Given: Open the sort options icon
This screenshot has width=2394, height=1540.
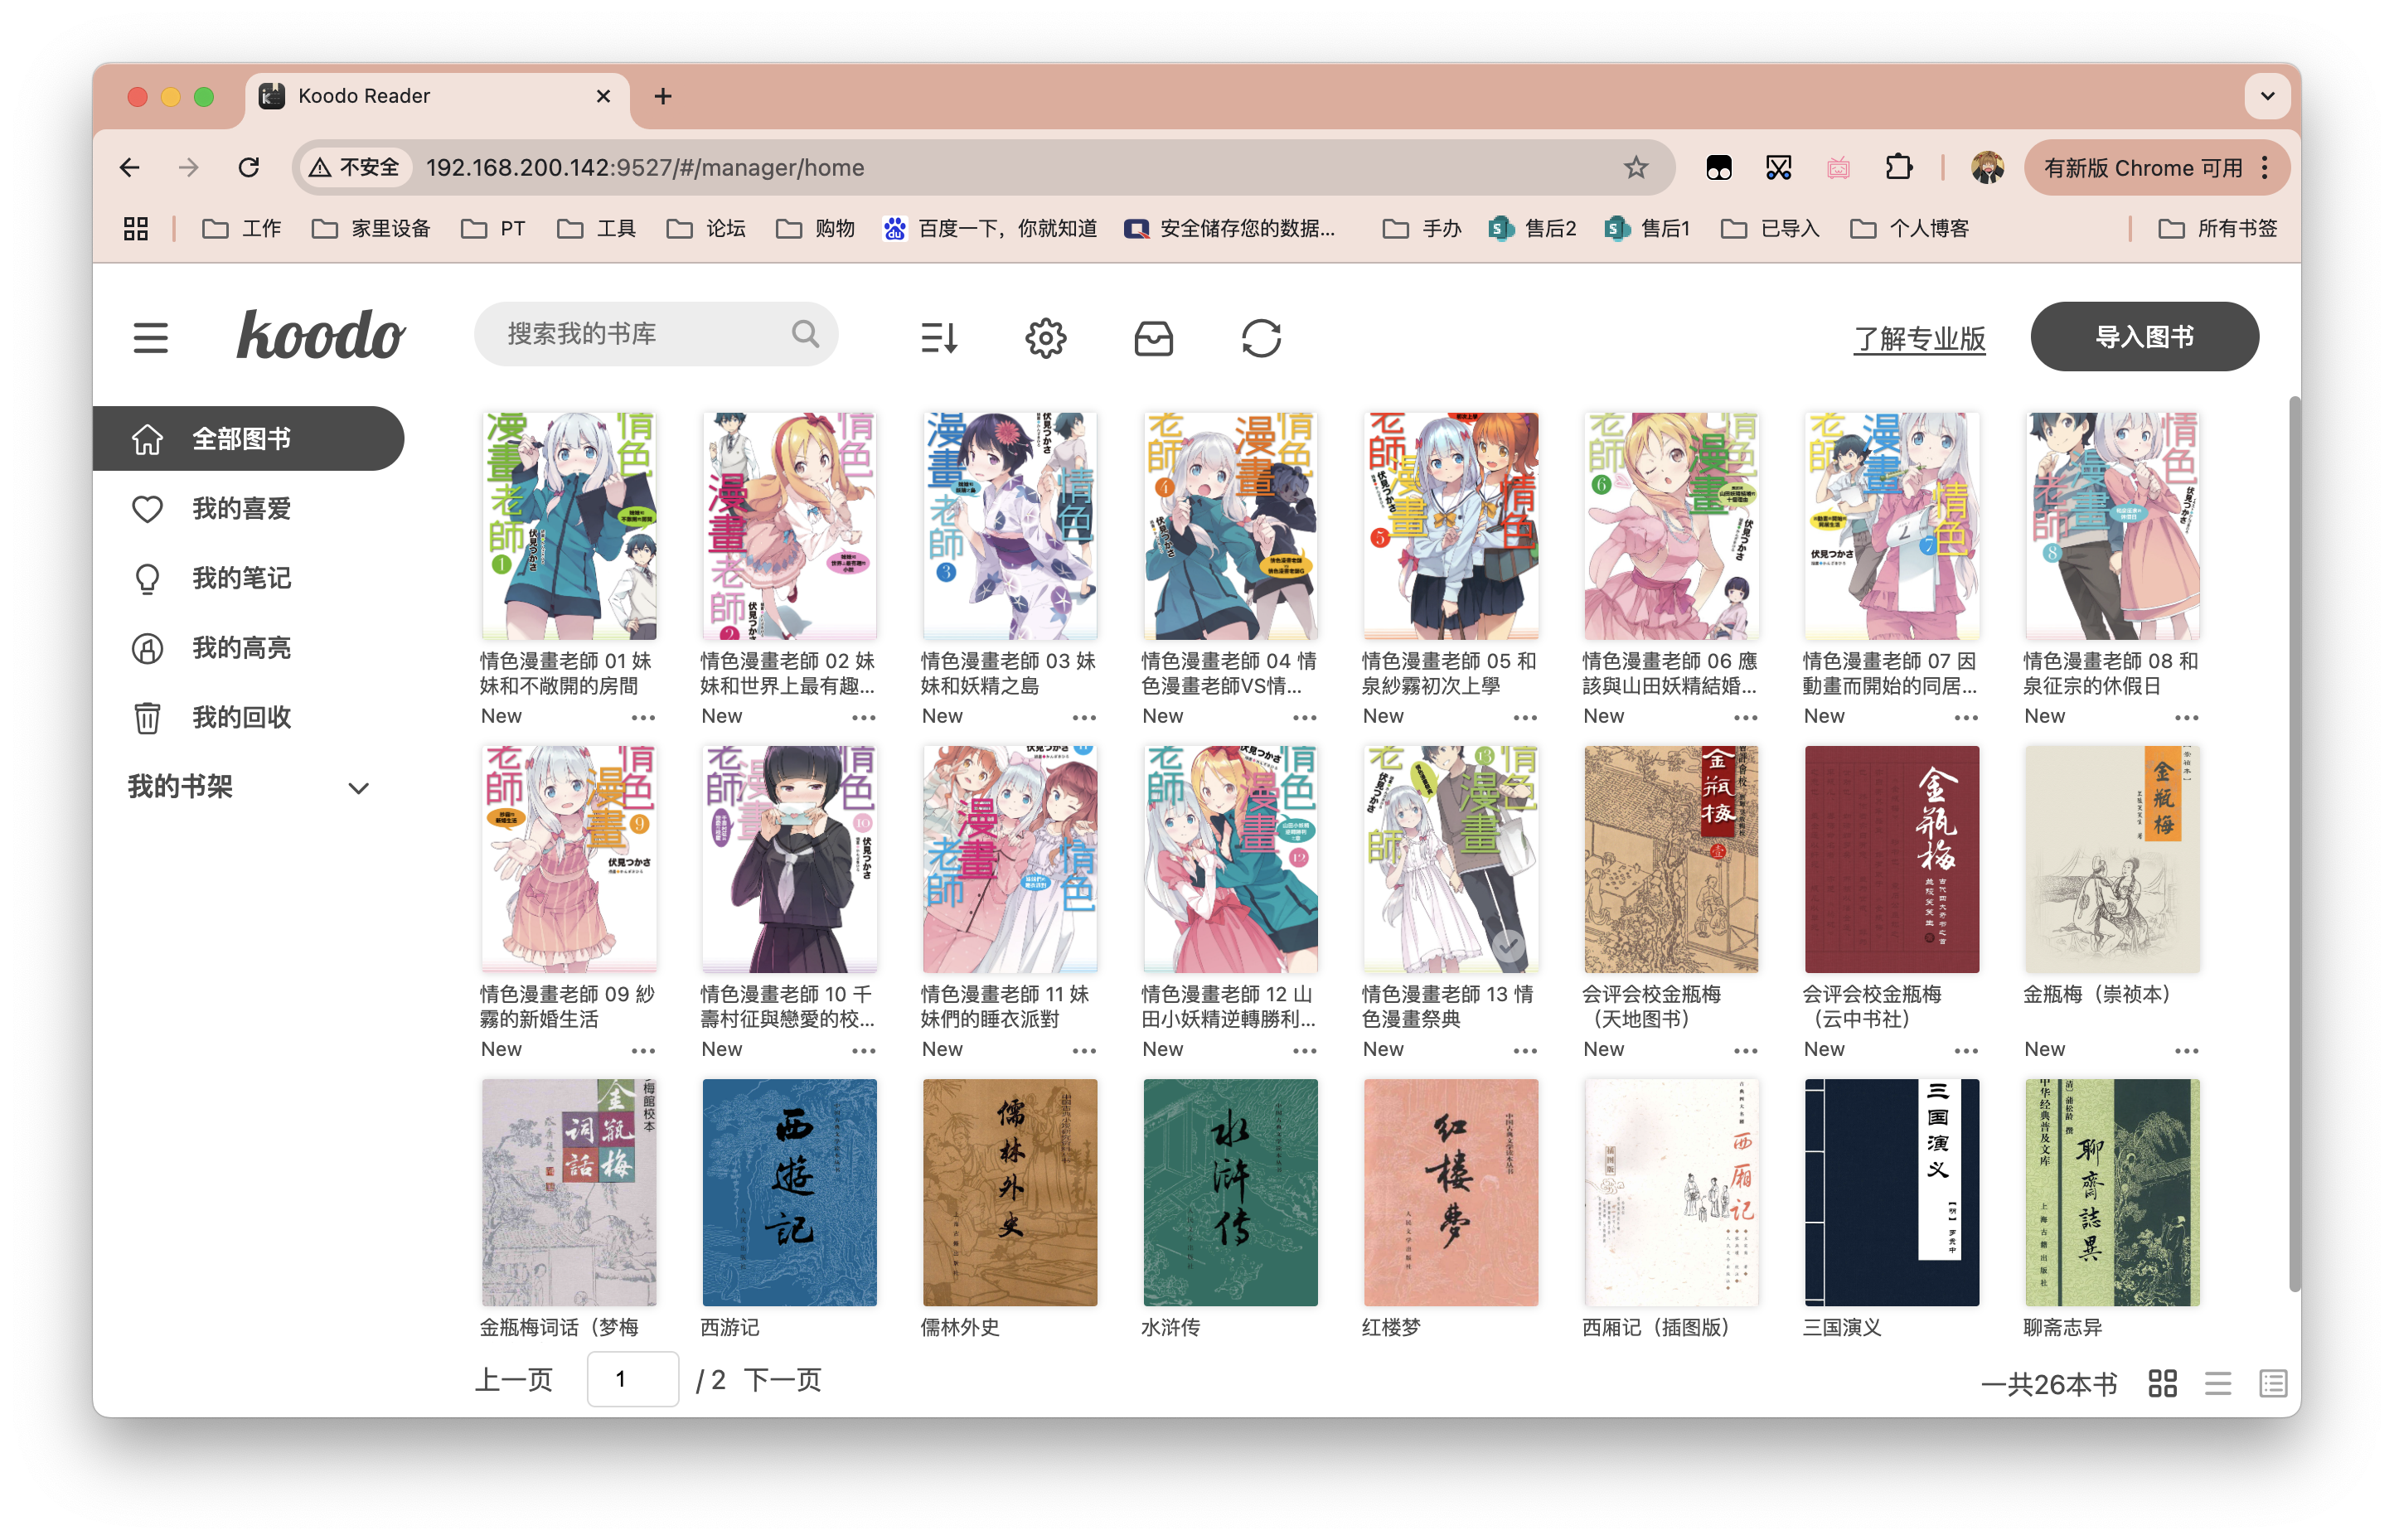Looking at the screenshot, I should tap(939, 337).
